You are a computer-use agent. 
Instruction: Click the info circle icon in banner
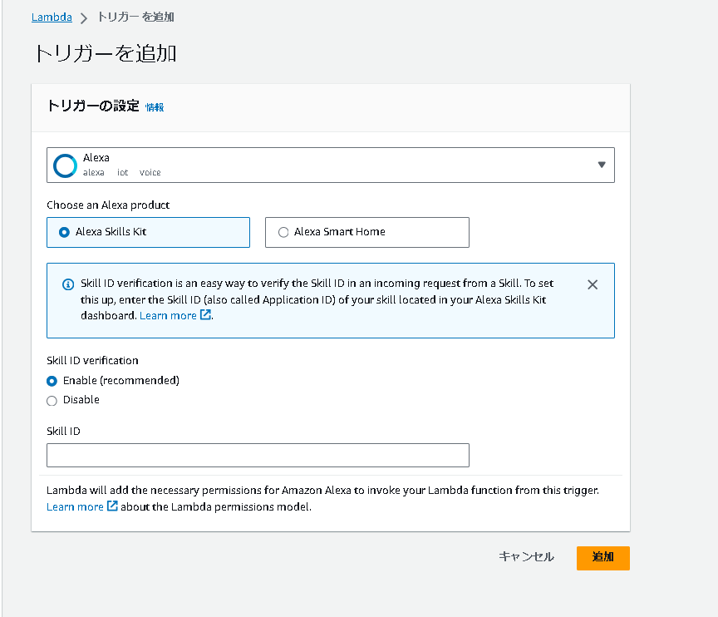pos(68,284)
